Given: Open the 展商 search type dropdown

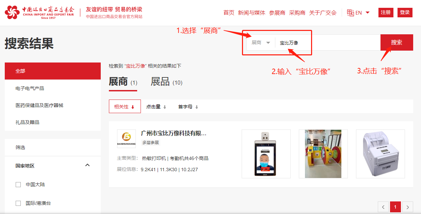Looking at the screenshot, I should click(x=261, y=43).
